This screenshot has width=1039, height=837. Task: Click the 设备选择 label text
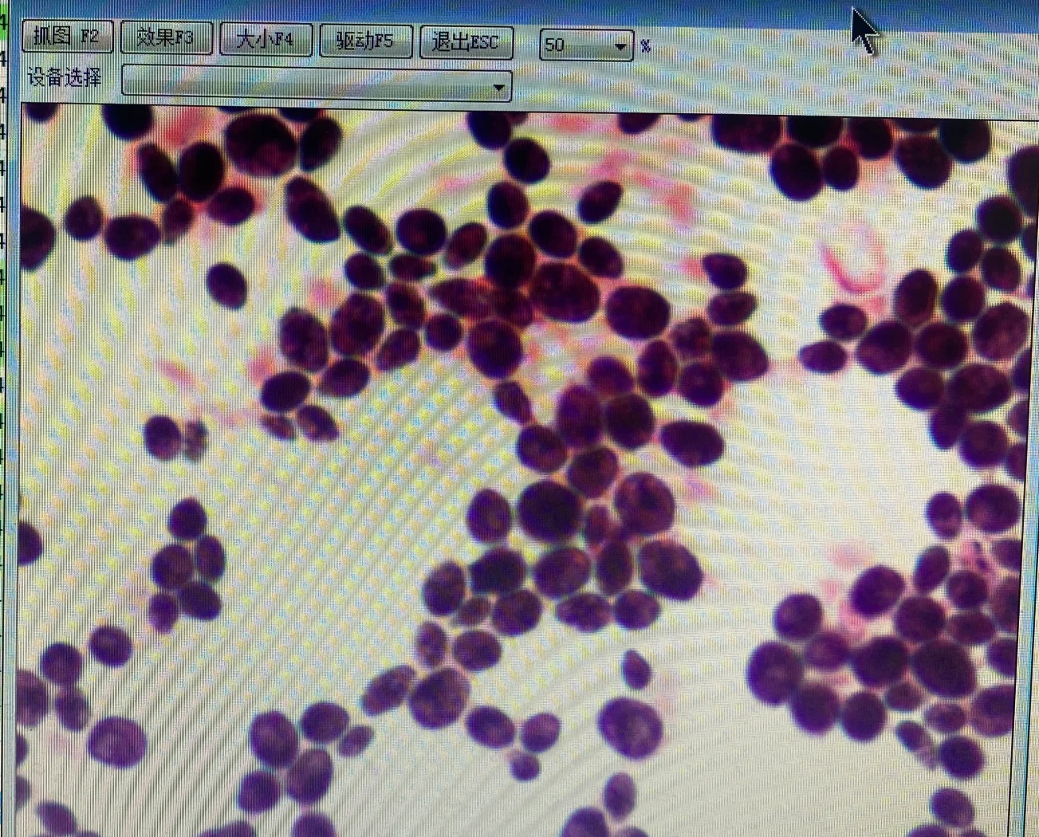click(64, 77)
